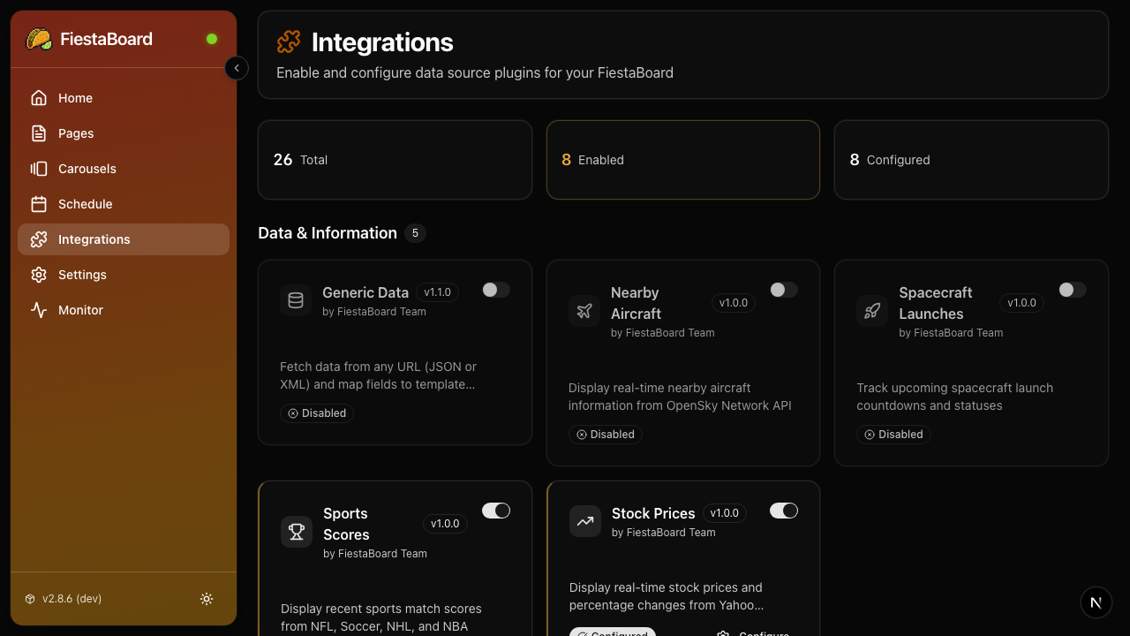Filter by the 8 Enabled card
Image resolution: width=1130 pixels, height=636 pixels.
pyautogui.click(x=683, y=160)
